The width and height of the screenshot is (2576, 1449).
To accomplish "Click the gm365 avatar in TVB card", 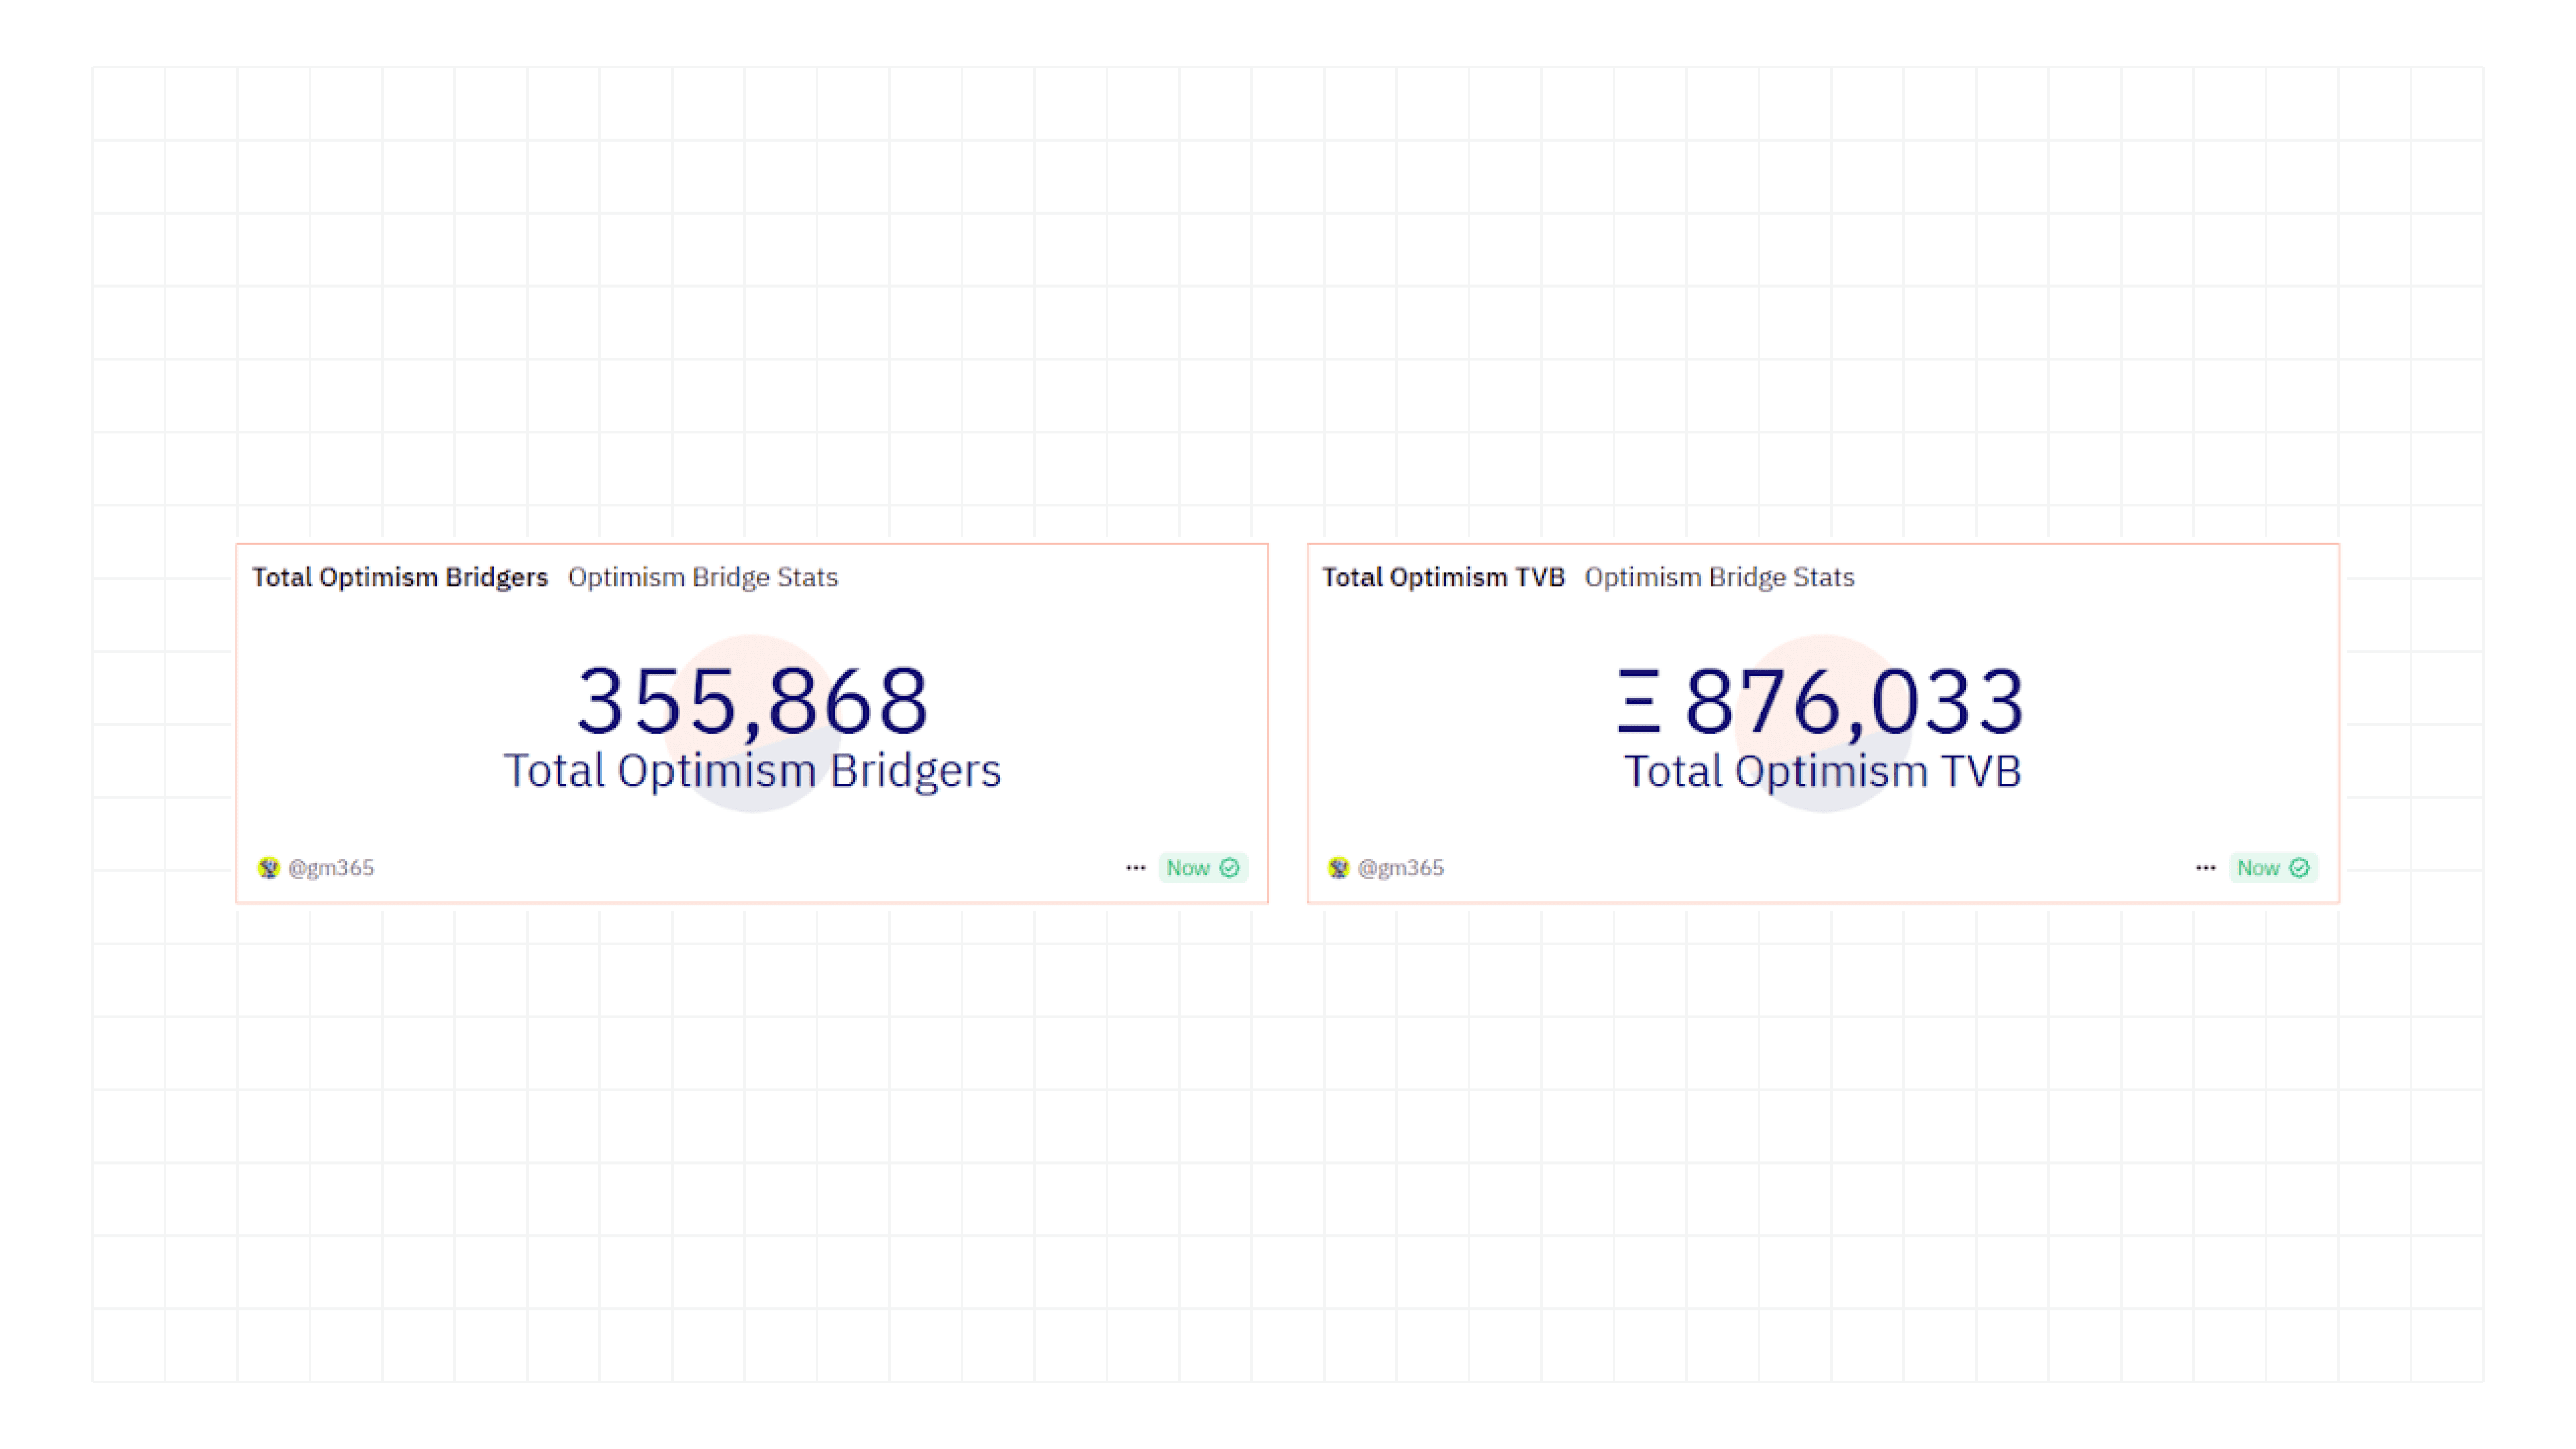I will 1338,867.
